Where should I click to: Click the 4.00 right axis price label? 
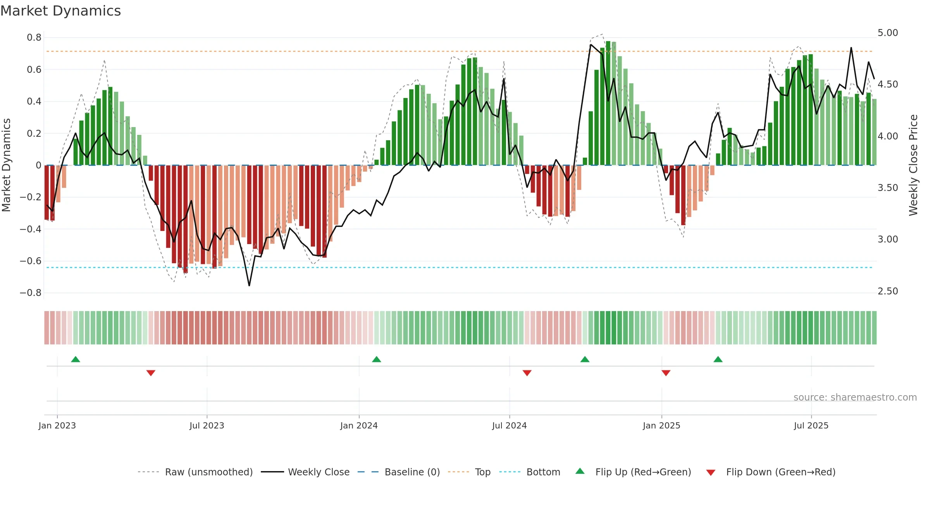pyautogui.click(x=888, y=136)
